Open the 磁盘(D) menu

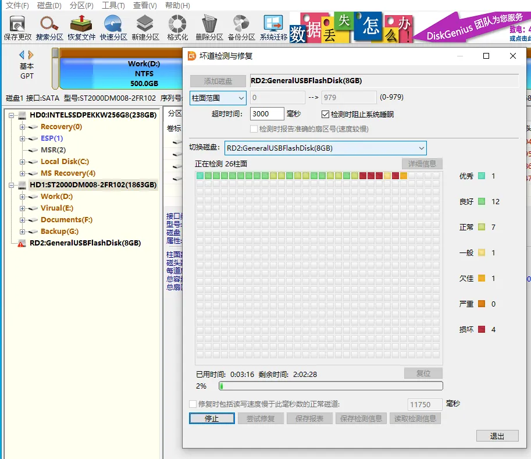[49, 5]
